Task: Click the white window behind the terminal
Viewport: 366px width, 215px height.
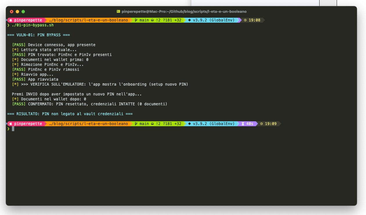Action: 255,3
